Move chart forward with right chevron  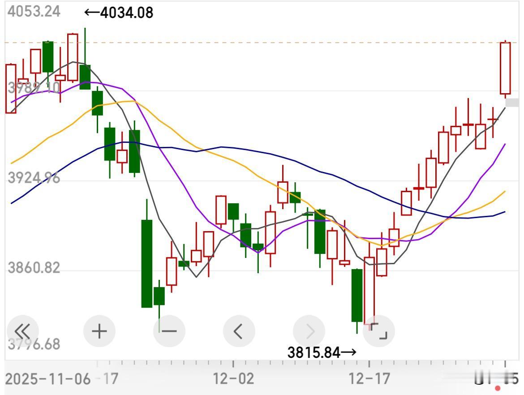309,331
